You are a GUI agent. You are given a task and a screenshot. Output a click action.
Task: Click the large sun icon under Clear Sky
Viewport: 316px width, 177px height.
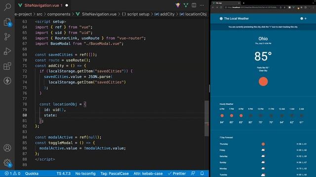(263, 82)
